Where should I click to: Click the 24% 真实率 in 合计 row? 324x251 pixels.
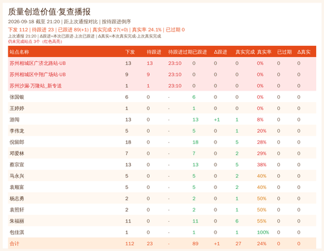click(x=262, y=244)
